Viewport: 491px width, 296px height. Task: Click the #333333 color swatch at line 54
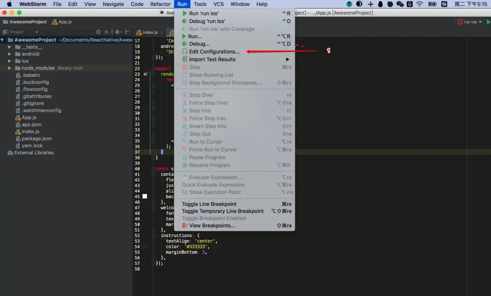(x=145, y=247)
